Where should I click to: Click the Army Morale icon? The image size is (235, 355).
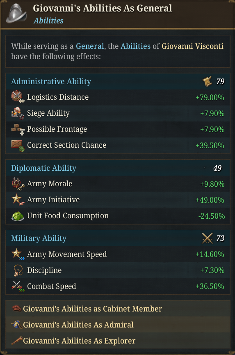pyautogui.click(x=18, y=183)
